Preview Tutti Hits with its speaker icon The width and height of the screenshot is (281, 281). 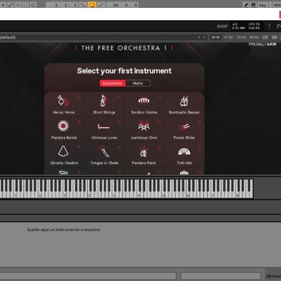pyautogui.click(x=200, y=147)
